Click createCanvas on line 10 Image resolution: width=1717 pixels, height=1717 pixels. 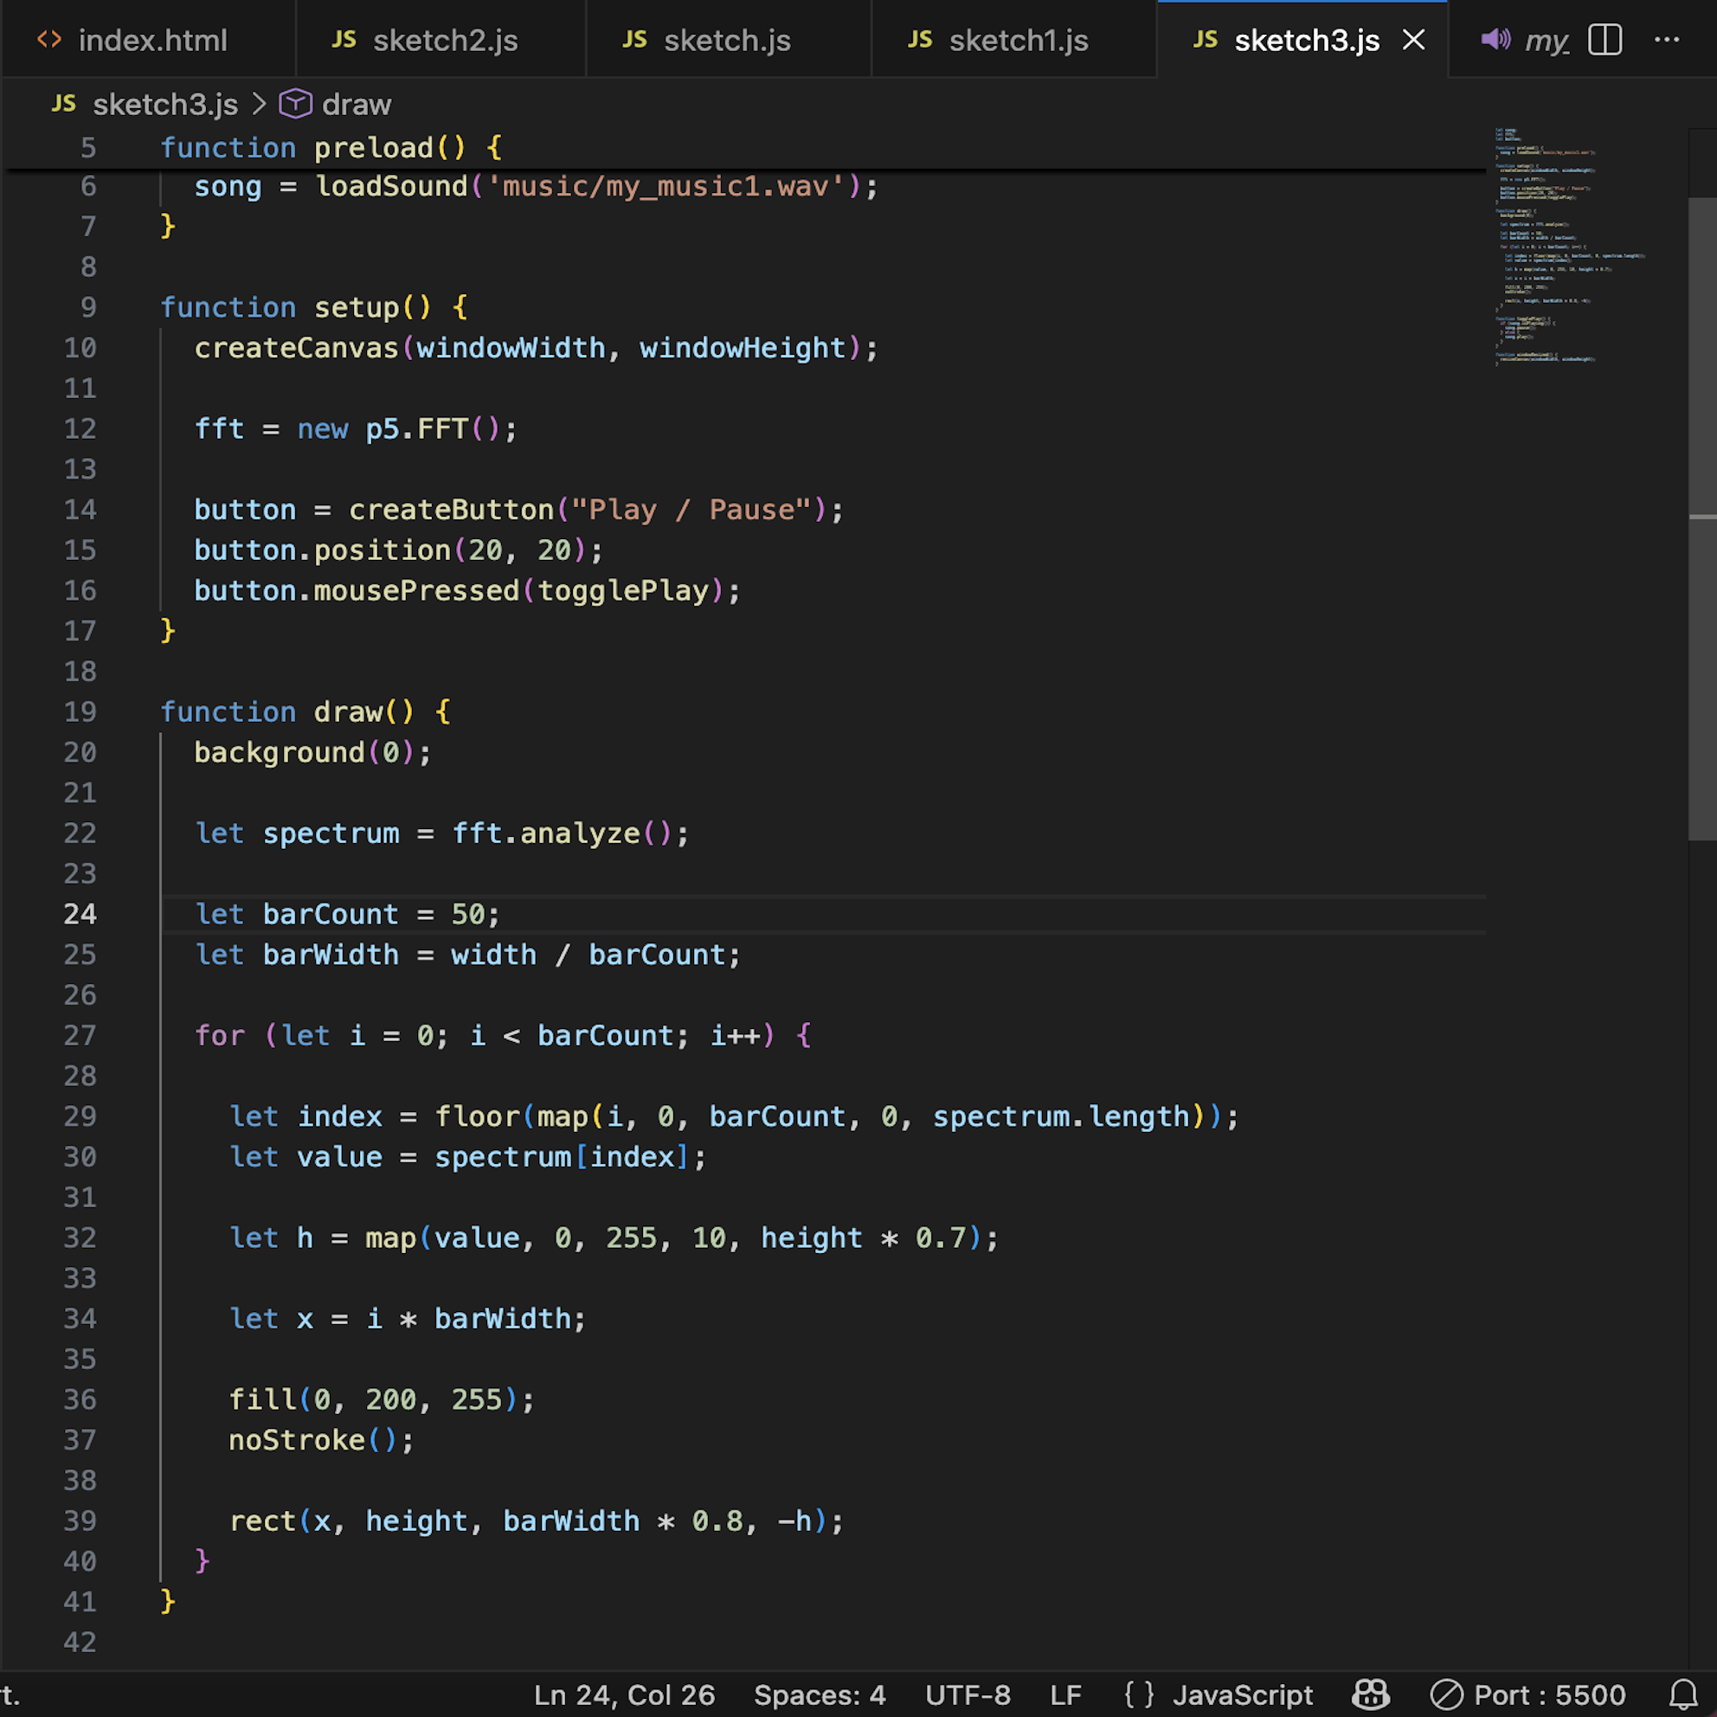(x=297, y=349)
